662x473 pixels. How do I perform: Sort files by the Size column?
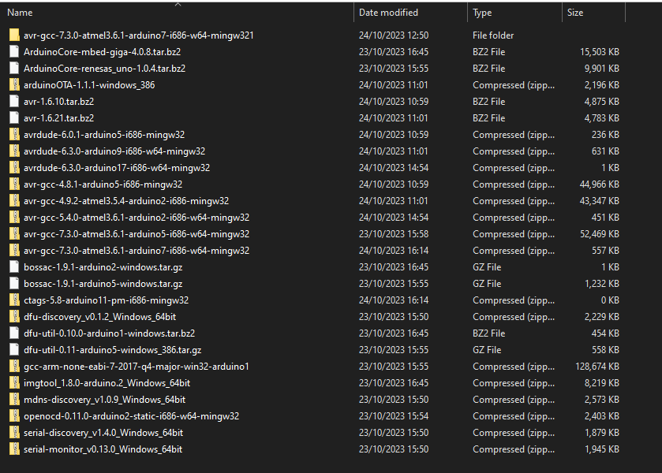coord(575,13)
